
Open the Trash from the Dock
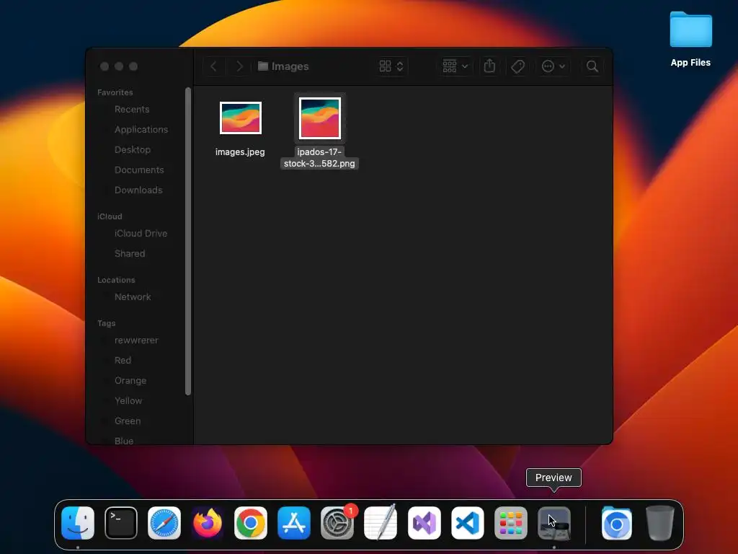click(660, 523)
